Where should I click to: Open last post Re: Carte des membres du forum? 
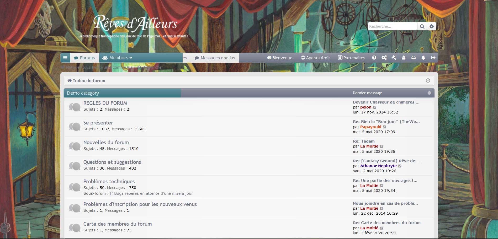(387, 223)
